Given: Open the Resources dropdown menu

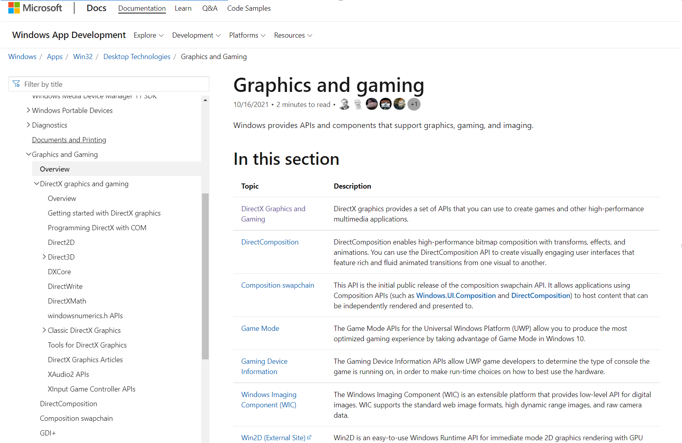Looking at the screenshot, I should (x=293, y=35).
